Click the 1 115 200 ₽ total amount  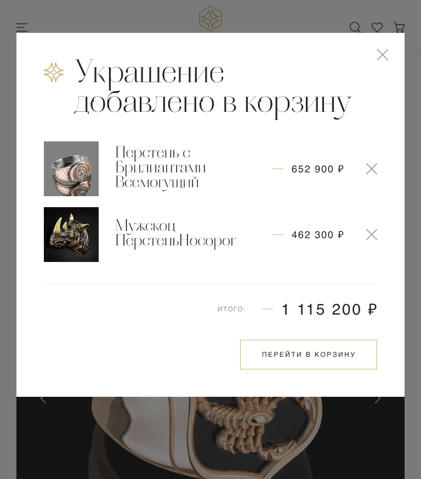[x=329, y=310]
